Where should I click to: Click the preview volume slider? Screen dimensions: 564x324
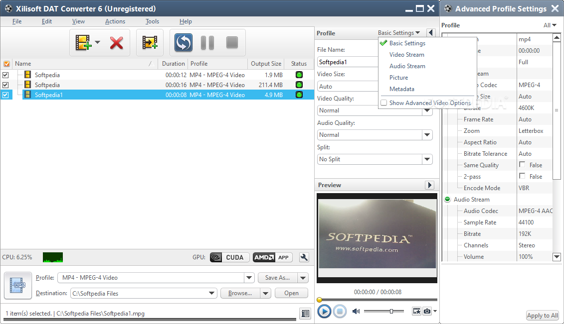pos(384,311)
